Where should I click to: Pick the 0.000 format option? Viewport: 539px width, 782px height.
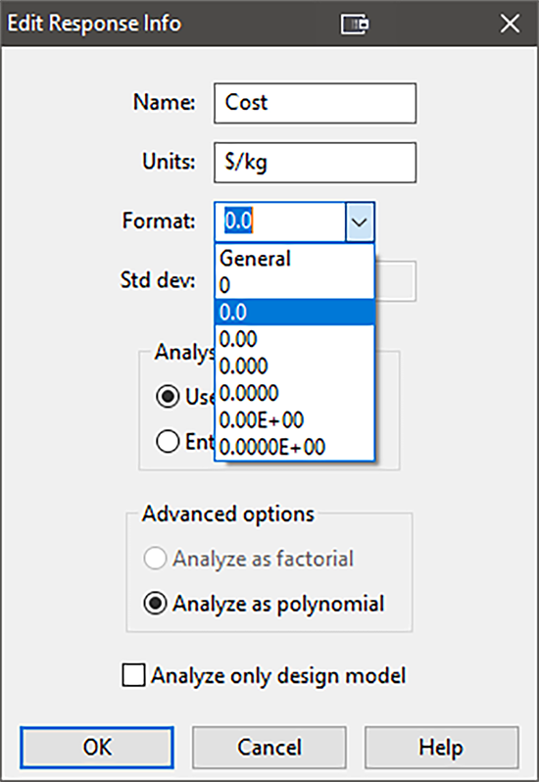[x=295, y=367]
